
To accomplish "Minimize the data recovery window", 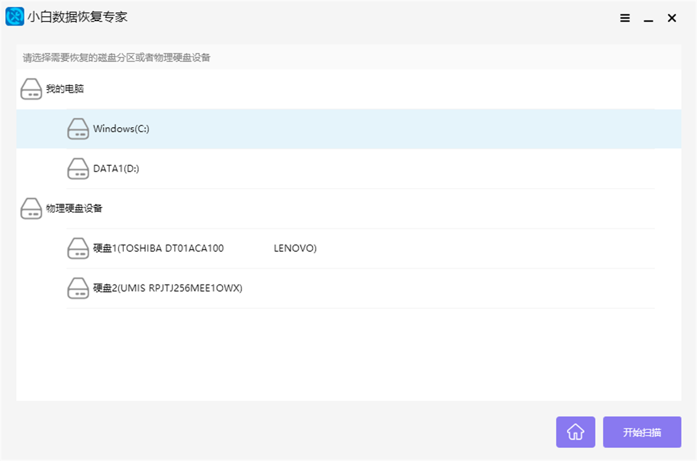I will [648, 19].
